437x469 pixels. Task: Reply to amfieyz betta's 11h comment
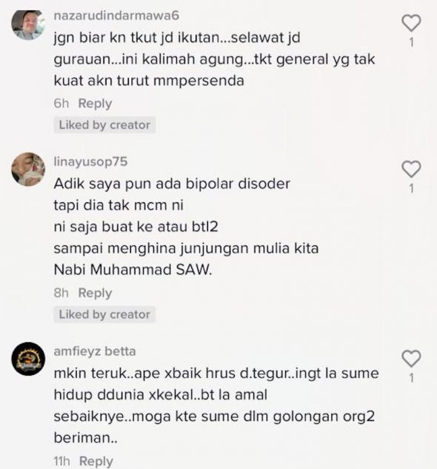coord(96,461)
